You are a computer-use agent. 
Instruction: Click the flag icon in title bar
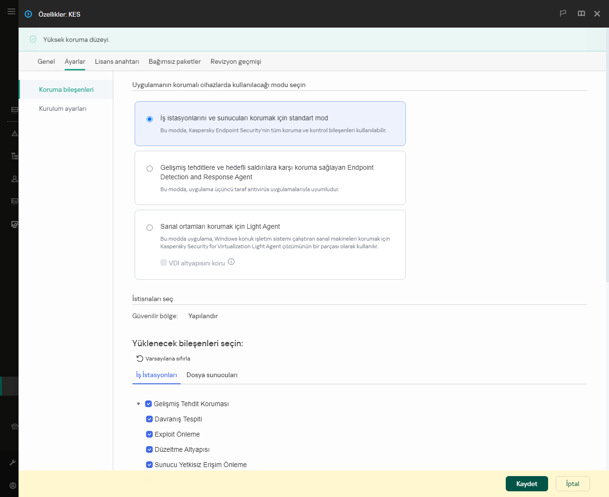[563, 14]
